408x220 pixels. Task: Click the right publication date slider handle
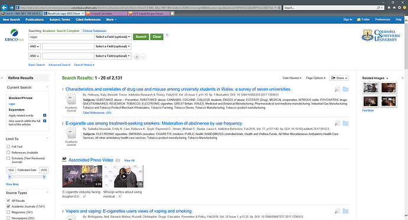pyautogui.click(x=44, y=177)
